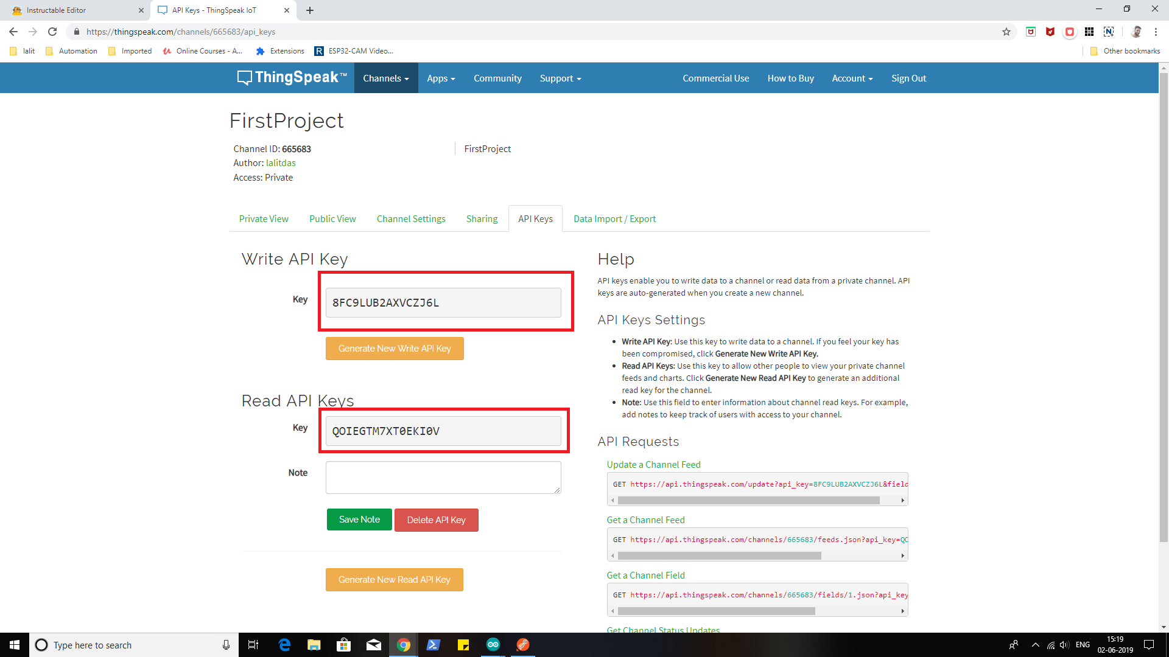Click the Get a Channel Field link
This screenshot has width=1169, height=657.
(645, 575)
